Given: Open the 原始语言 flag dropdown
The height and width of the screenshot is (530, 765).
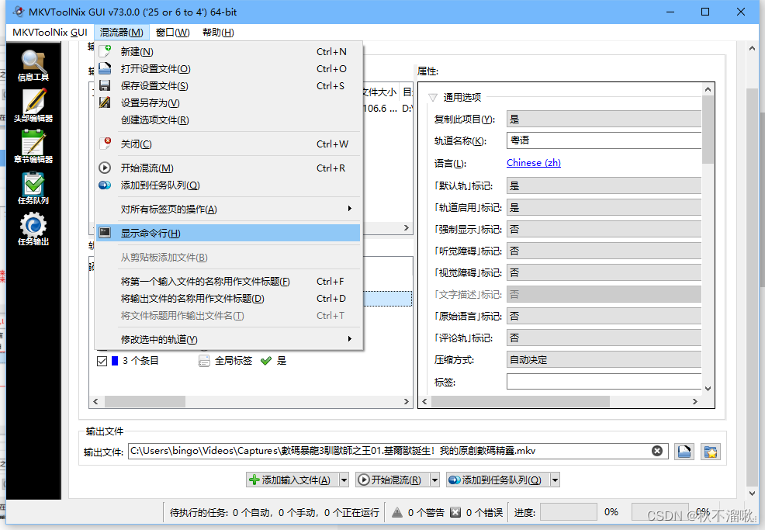Looking at the screenshot, I should 604,316.
